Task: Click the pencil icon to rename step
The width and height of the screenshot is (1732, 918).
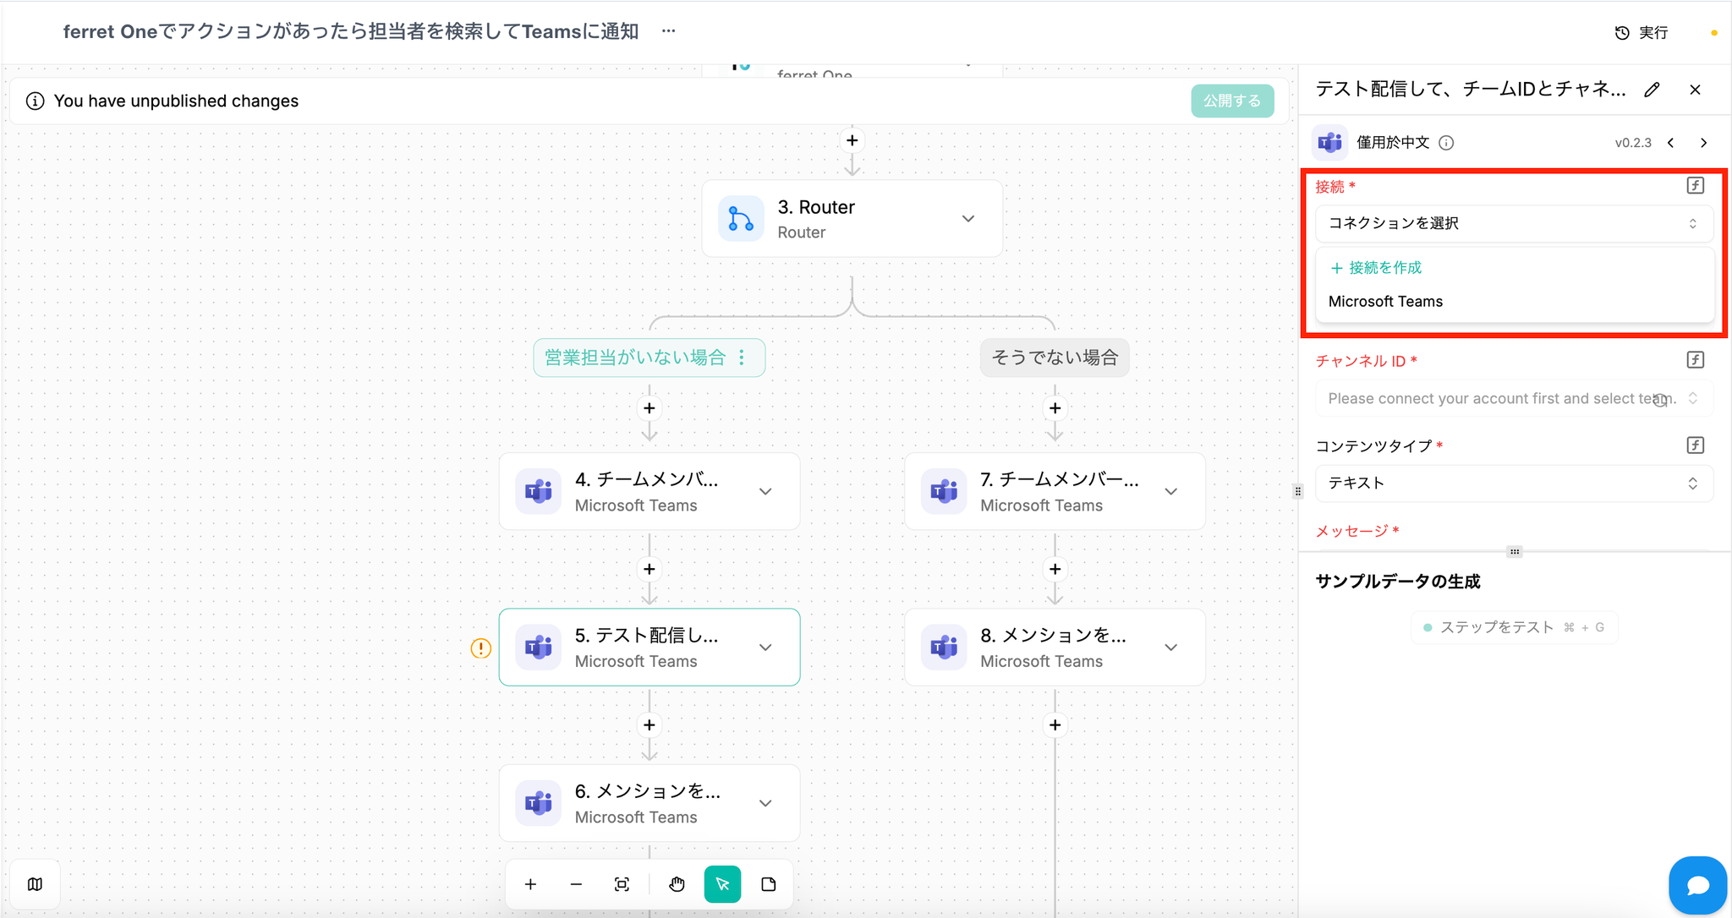Action: point(1652,90)
